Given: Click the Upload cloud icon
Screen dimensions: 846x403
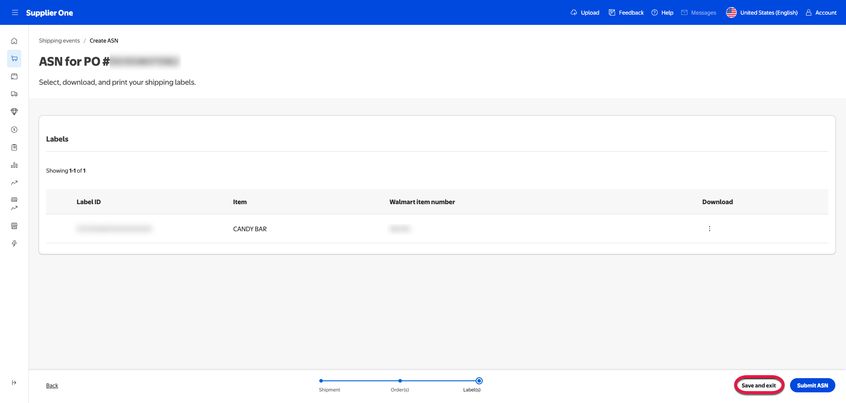Looking at the screenshot, I should (x=574, y=12).
